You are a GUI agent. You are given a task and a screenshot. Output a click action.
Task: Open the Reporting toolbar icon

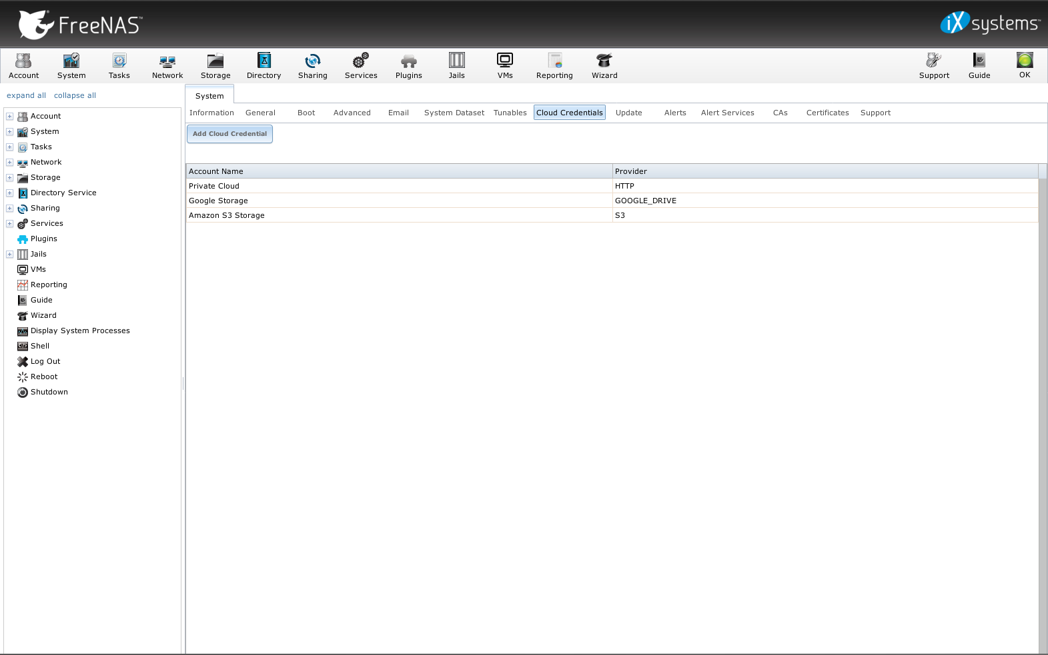[554, 66]
